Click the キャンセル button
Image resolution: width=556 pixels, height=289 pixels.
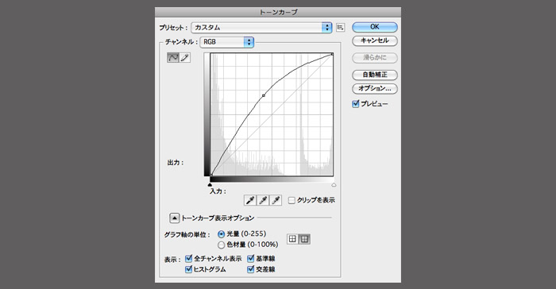click(x=375, y=40)
